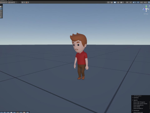Click the snap settings icon near the right edge

point(145,2)
